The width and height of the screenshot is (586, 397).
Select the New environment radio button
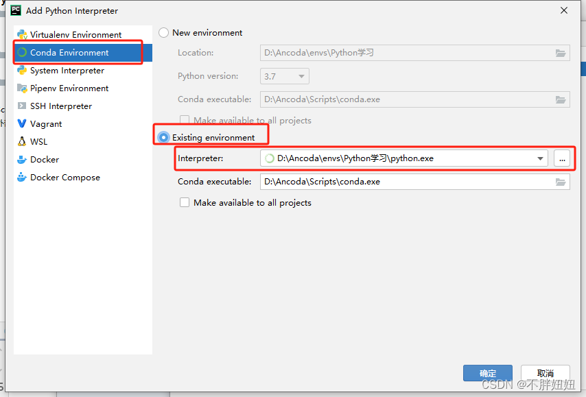pos(164,33)
